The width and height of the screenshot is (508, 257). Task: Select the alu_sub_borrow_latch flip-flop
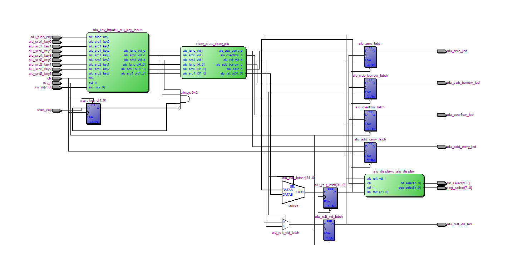click(370, 89)
